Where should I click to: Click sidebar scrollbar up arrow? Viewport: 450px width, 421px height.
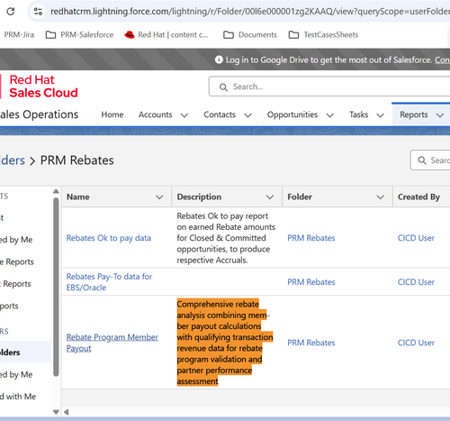tap(56, 191)
